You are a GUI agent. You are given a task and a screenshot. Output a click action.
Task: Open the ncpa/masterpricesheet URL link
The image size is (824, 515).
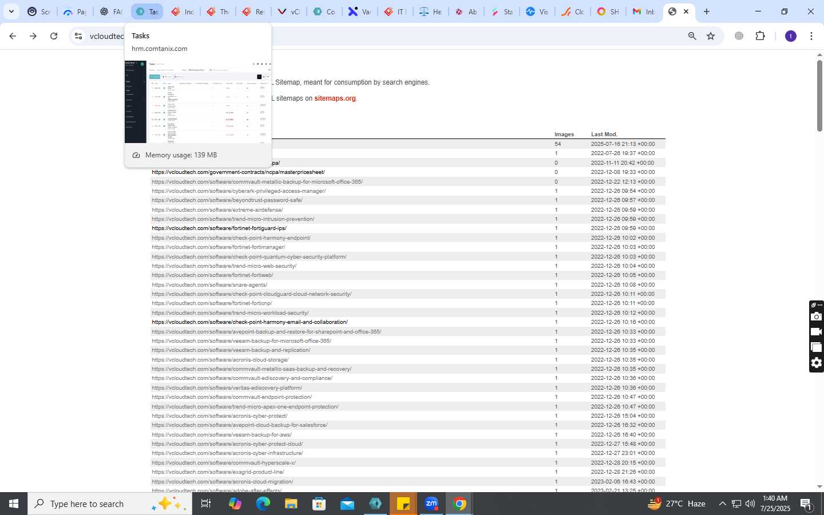(238, 172)
